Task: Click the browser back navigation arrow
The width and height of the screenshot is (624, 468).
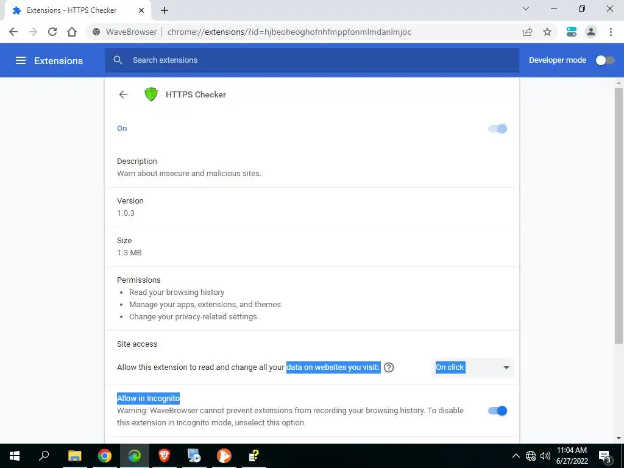Action: tap(13, 32)
